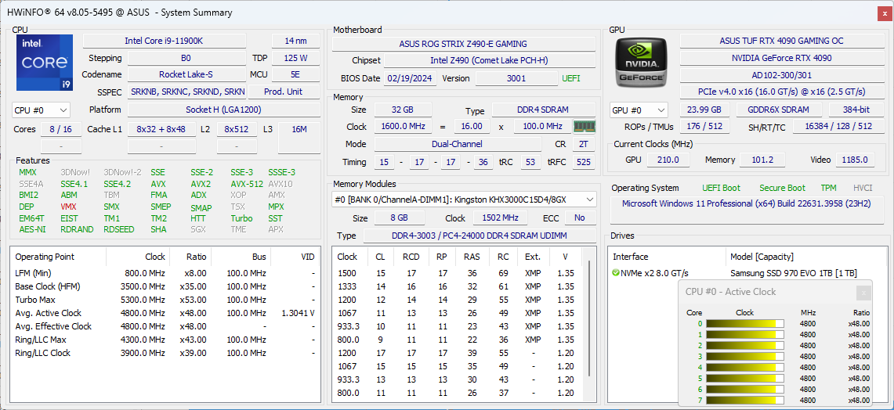Close the CPU #0 Active Clock popup
Screen dimensions: 894x410
(863, 293)
